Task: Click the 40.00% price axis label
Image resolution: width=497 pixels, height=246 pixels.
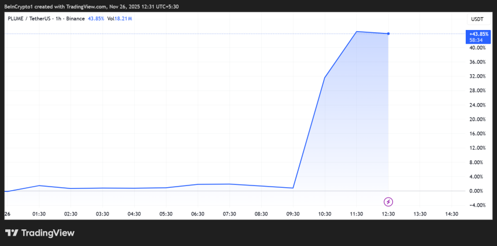Action: tap(477, 48)
